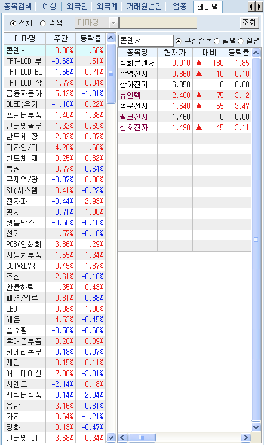264x445 pixels.
Task: Select the 삼화콘덴서 stock row
Action: (184, 63)
